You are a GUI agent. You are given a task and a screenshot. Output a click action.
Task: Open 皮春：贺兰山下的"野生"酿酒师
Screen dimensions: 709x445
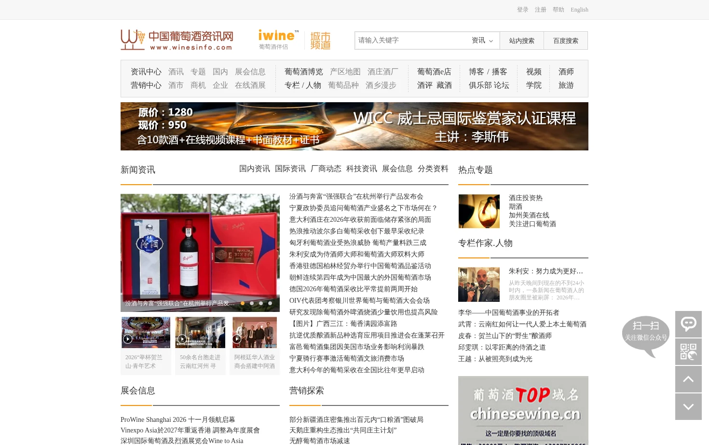(505, 336)
